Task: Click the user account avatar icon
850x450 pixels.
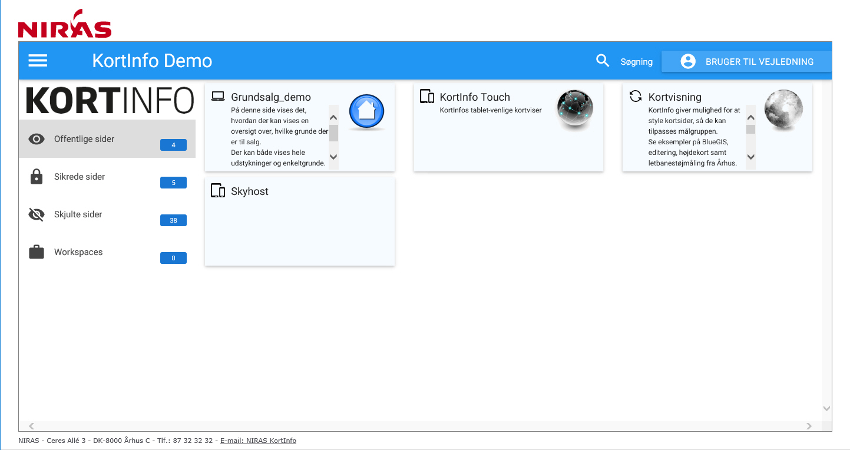Action: [x=688, y=61]
